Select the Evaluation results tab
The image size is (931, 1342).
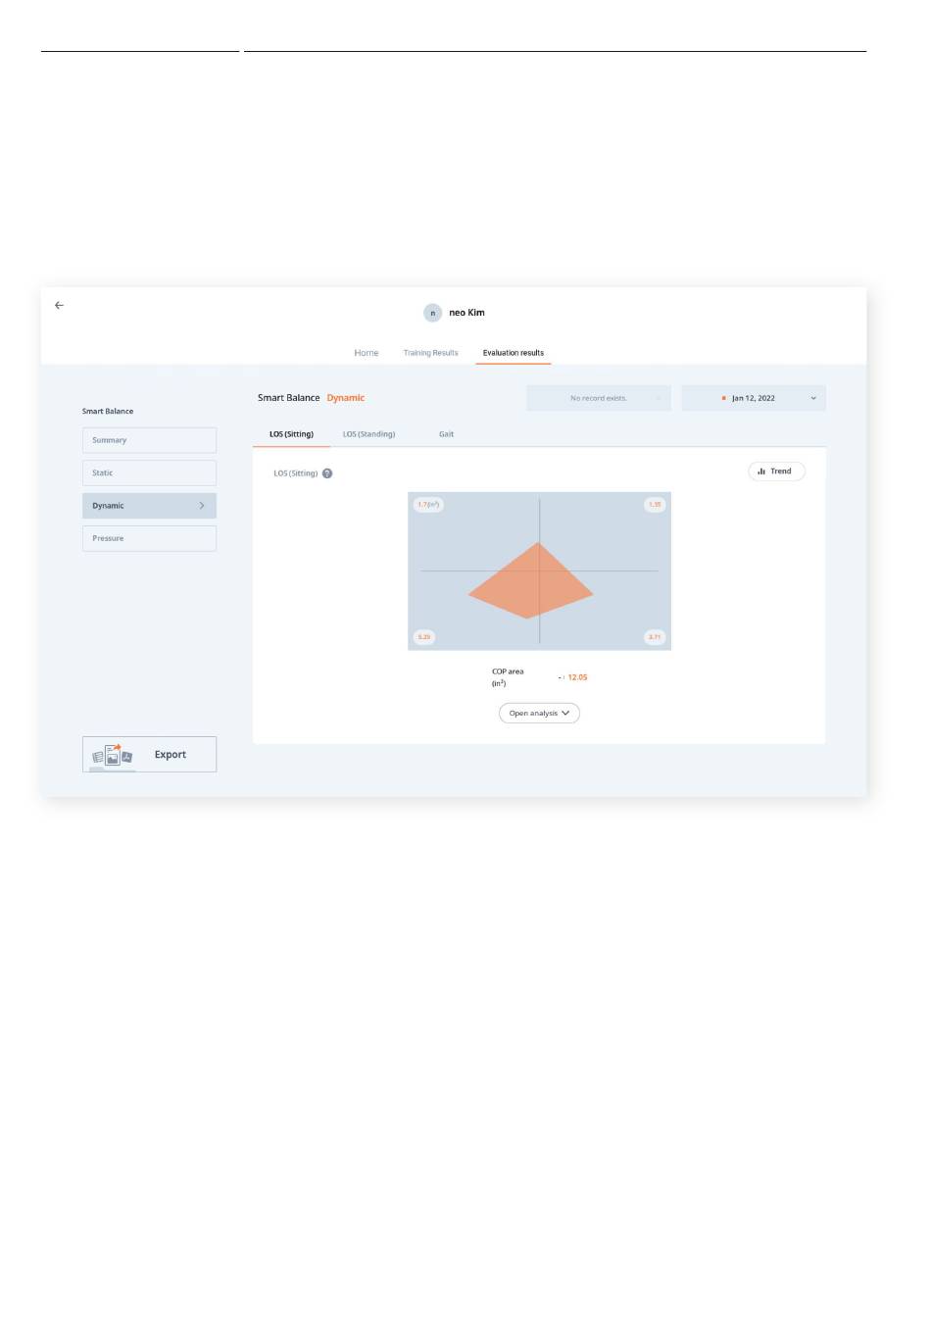click(x=514, y=353)
